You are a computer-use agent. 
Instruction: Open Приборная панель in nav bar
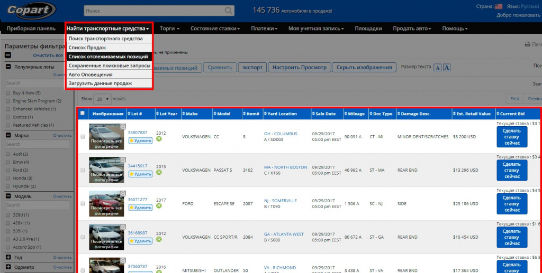31,29
